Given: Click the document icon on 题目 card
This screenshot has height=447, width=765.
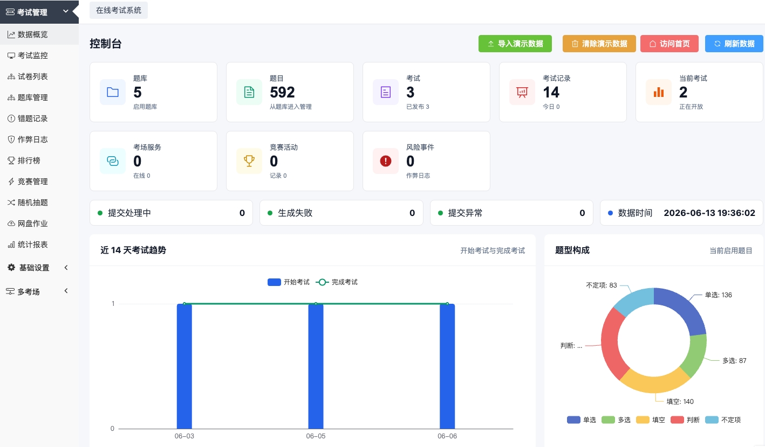Looking at the screenshot, I should tap(249, 92).
